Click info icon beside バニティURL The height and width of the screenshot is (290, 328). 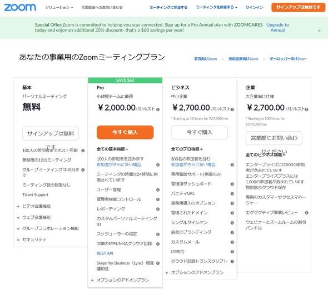232,194
